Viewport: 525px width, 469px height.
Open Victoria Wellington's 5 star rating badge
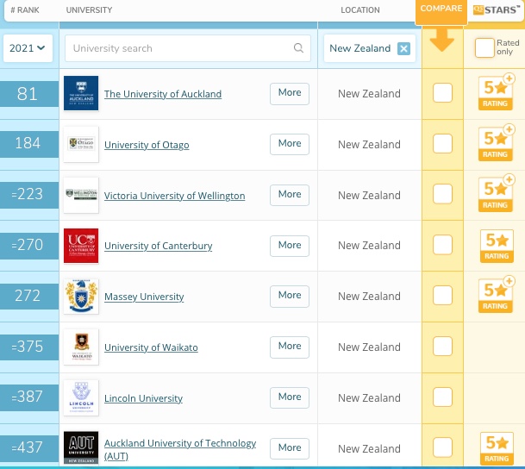[x=497, y=193]
